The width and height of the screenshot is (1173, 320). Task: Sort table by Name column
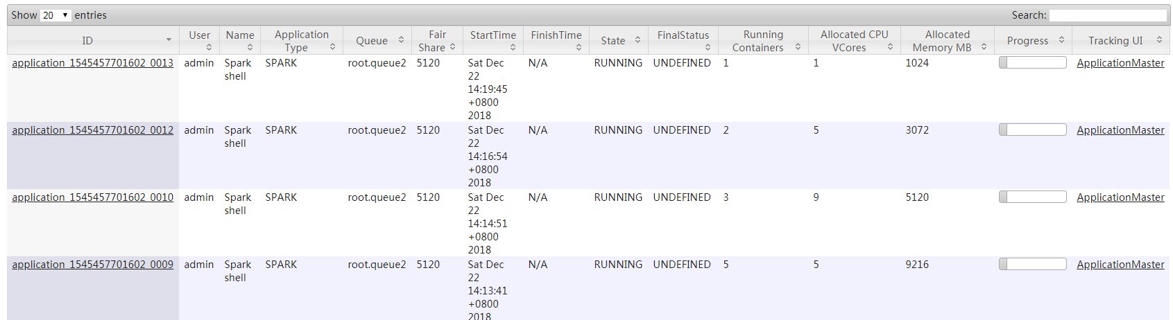pyautogui.click(x=240, y=41)
